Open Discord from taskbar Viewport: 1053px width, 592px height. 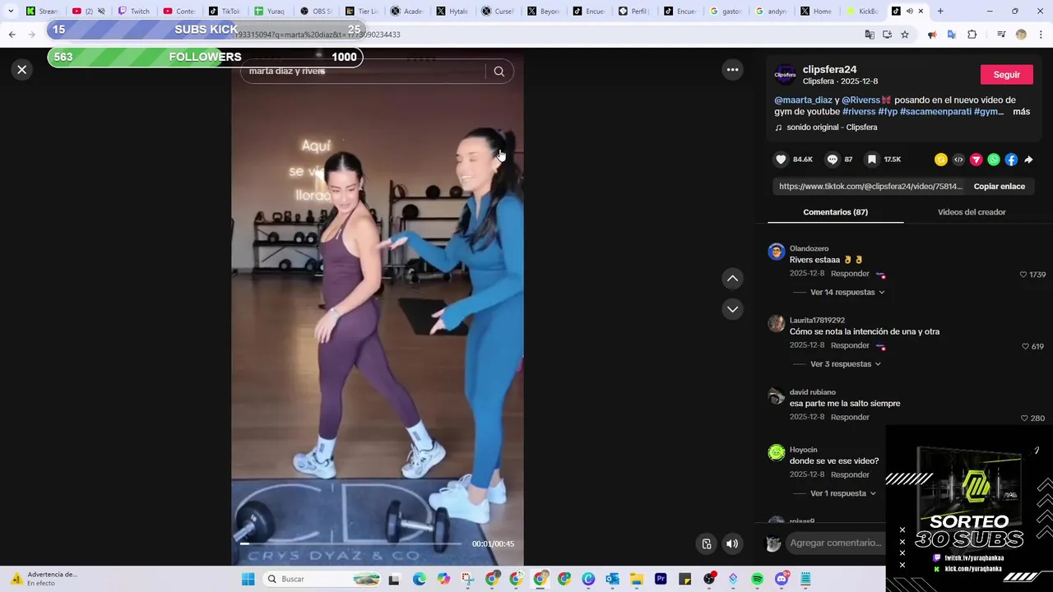782,579
